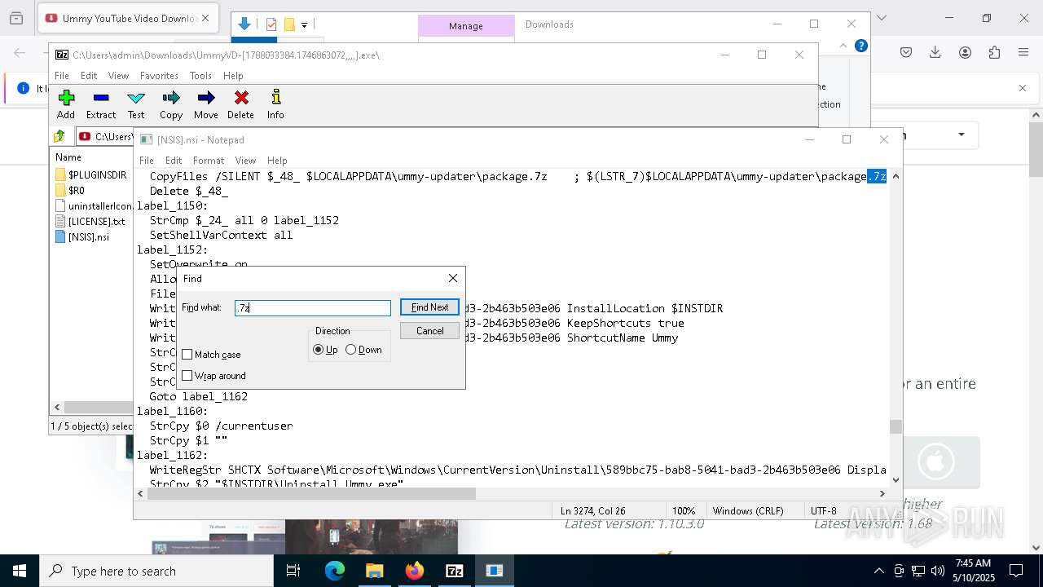Show hidden system tray icons

pos(878,571)
